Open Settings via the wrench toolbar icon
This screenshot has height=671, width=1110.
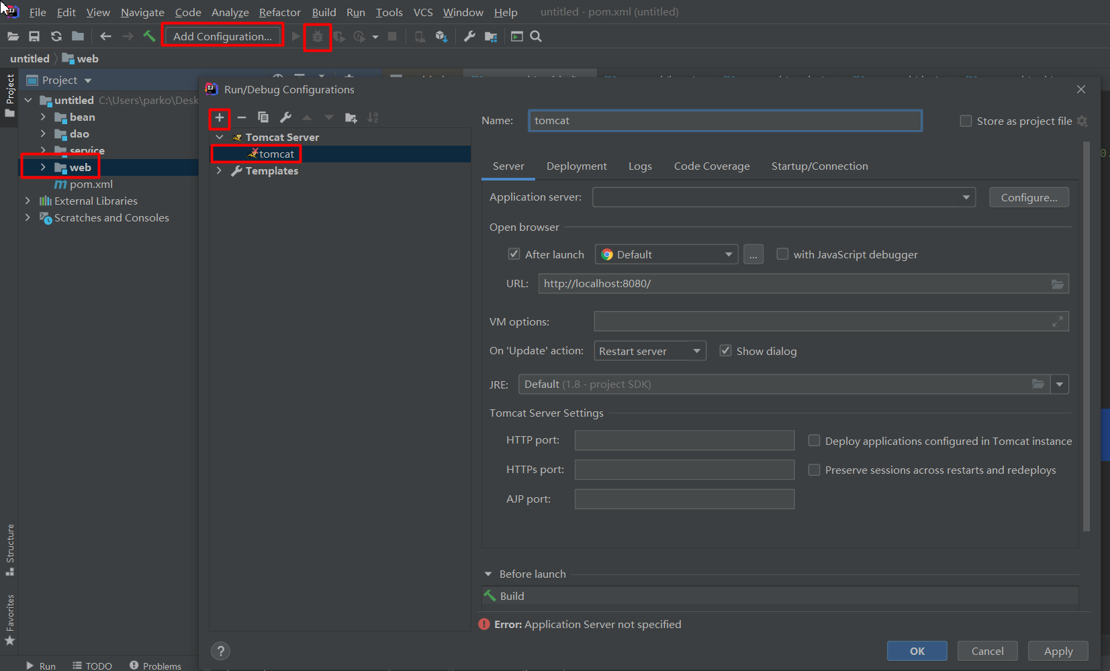click(x=469, y=36)
